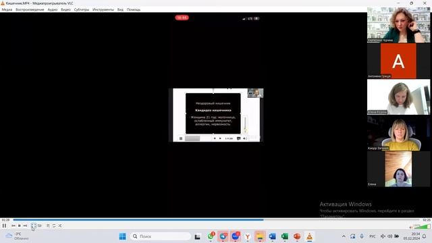Open network settings tray icon
This screenshot has height=243, width=432.
coord(383,236)
